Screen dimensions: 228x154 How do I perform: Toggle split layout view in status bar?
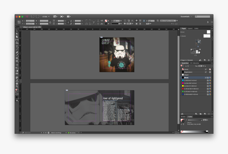pos(176,133)
